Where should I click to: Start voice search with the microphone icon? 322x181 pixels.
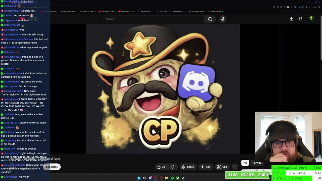pyautogui.click(x=223, y=19)
